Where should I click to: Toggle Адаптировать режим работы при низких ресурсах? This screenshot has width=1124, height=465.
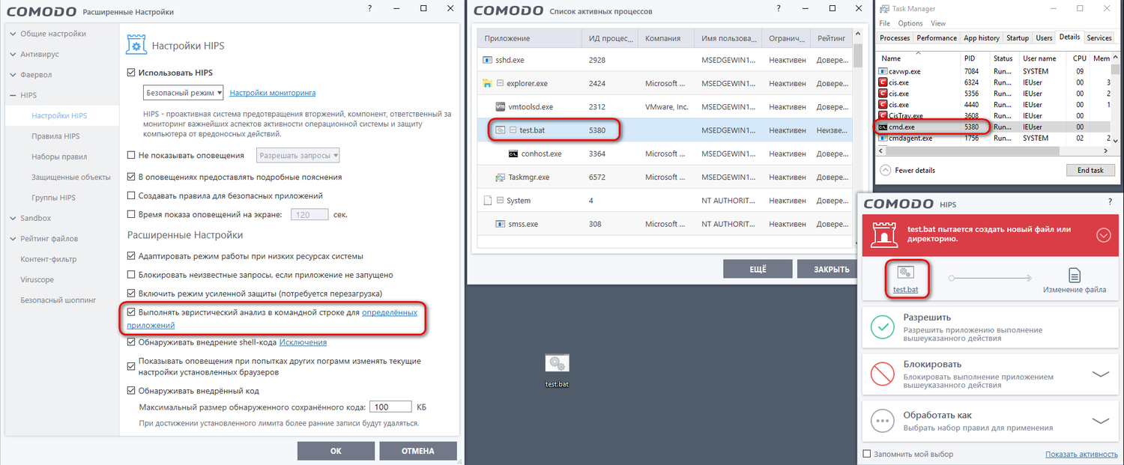click(x=132, y=256)
